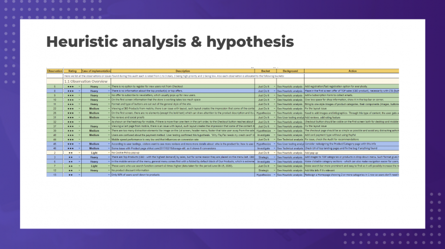Select Action cell 'Add a Subscription Form to collect emails'
Screen dimensions: 445x249
click(x=352, y=95)
